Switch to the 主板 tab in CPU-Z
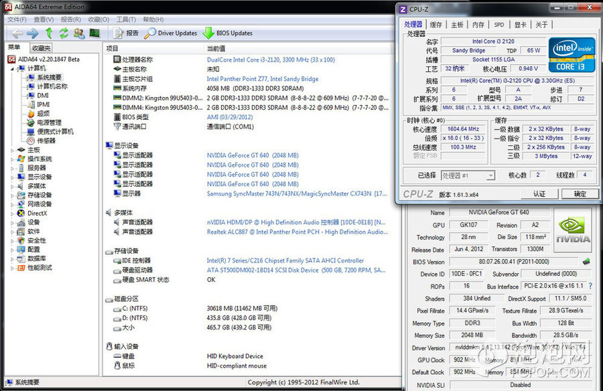The image size is (603, 391). [x=457, y=25]
